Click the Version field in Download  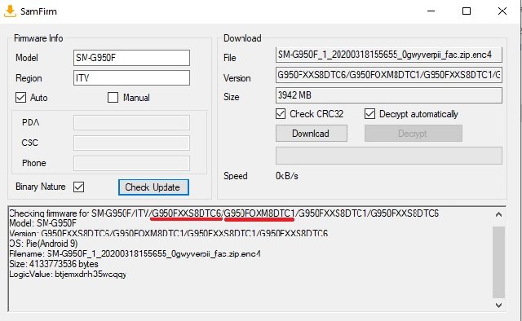[x=388, y=75]
